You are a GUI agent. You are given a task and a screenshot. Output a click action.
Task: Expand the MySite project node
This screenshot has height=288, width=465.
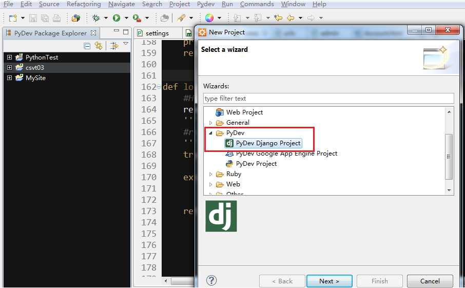coord(9,78)
